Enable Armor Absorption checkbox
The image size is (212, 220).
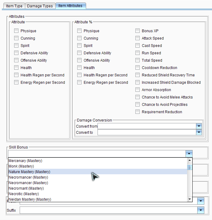pos(138,90)
